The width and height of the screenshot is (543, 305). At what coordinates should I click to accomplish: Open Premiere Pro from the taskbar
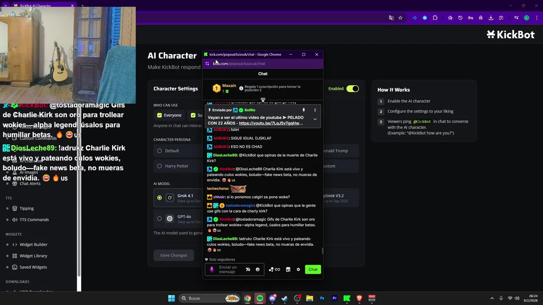coord(335,298)
